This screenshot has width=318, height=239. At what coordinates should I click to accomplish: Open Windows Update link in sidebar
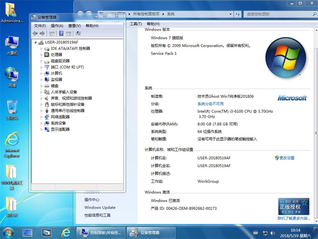click(x=100, y=208)
